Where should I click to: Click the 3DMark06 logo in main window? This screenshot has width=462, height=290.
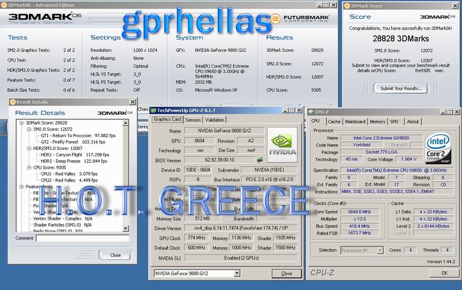[x=45, y=18]
